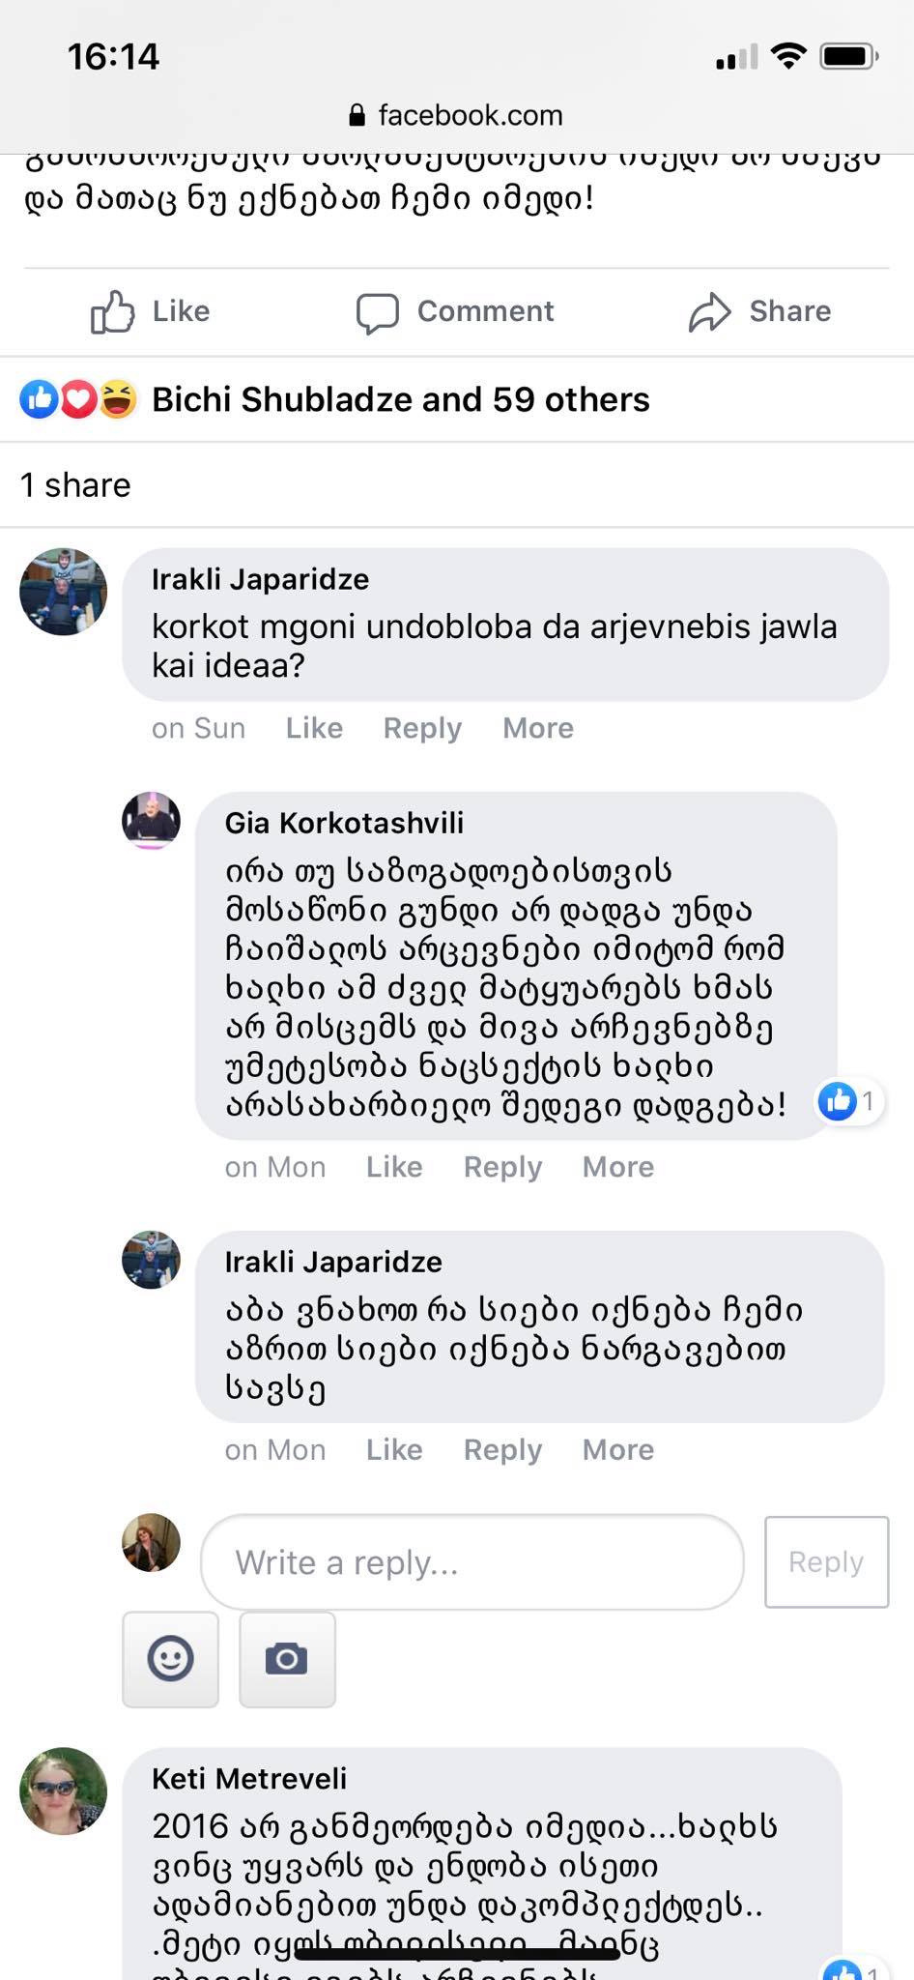Like Irakli Japaridze's reply comment
This screenshot has width=914, height=1980.
(394, 1449)
